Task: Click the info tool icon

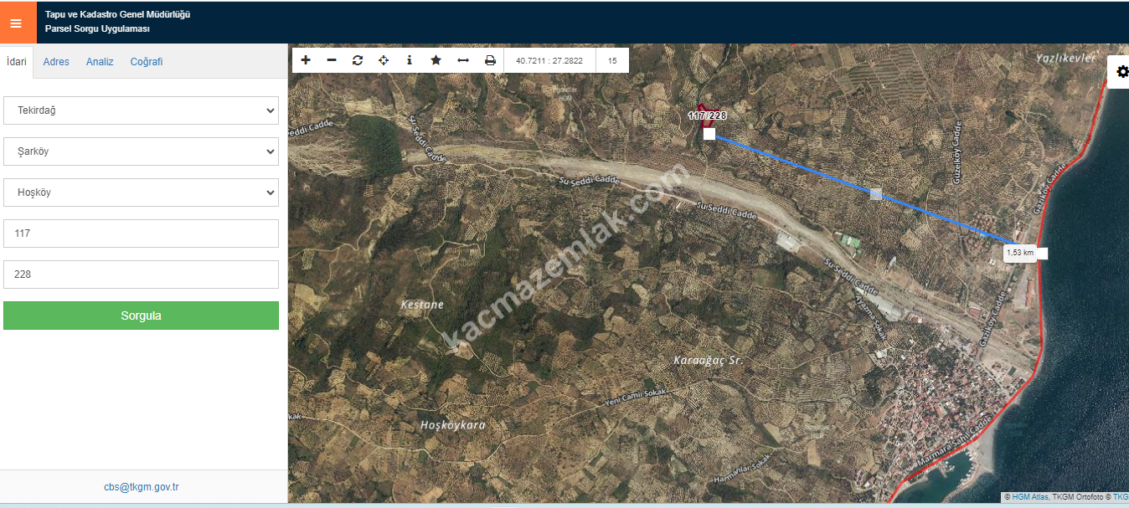Action: [410, 60]
